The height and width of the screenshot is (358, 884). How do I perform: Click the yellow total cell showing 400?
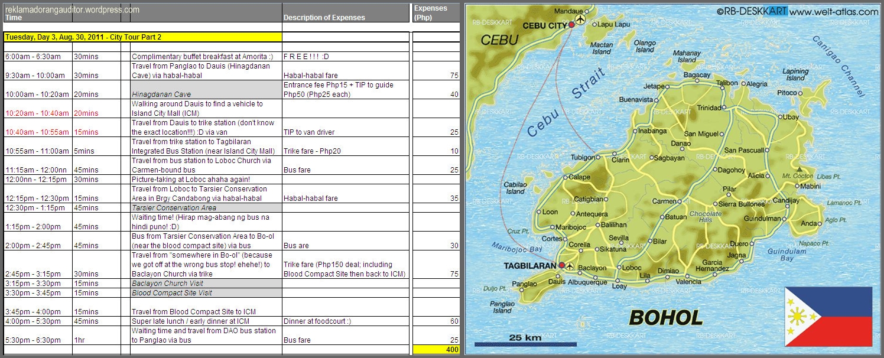point(435,350)
